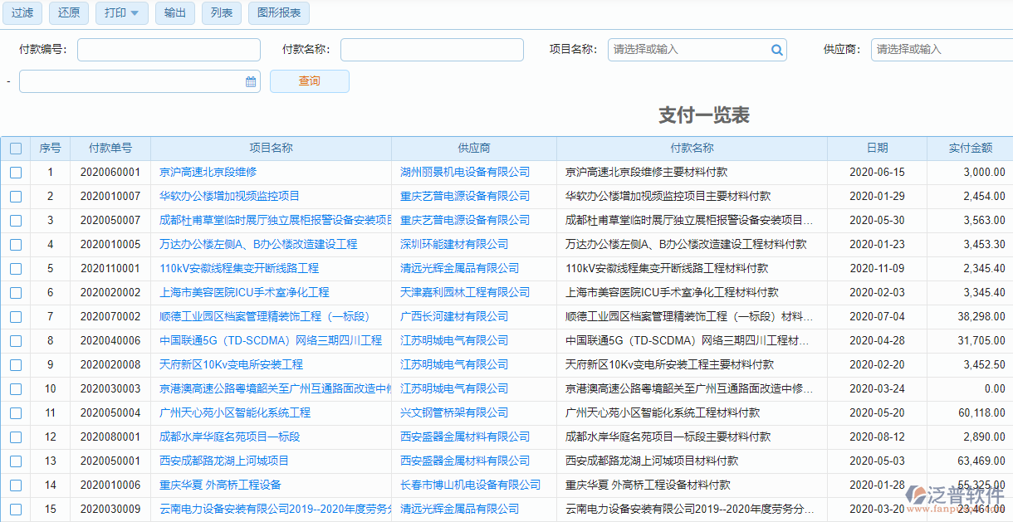
Task: Switch to the 列表 list view
Action: pyautogui.click(x=221, y=13)
